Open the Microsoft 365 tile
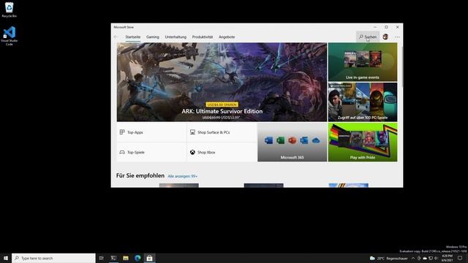 (292, 142)
